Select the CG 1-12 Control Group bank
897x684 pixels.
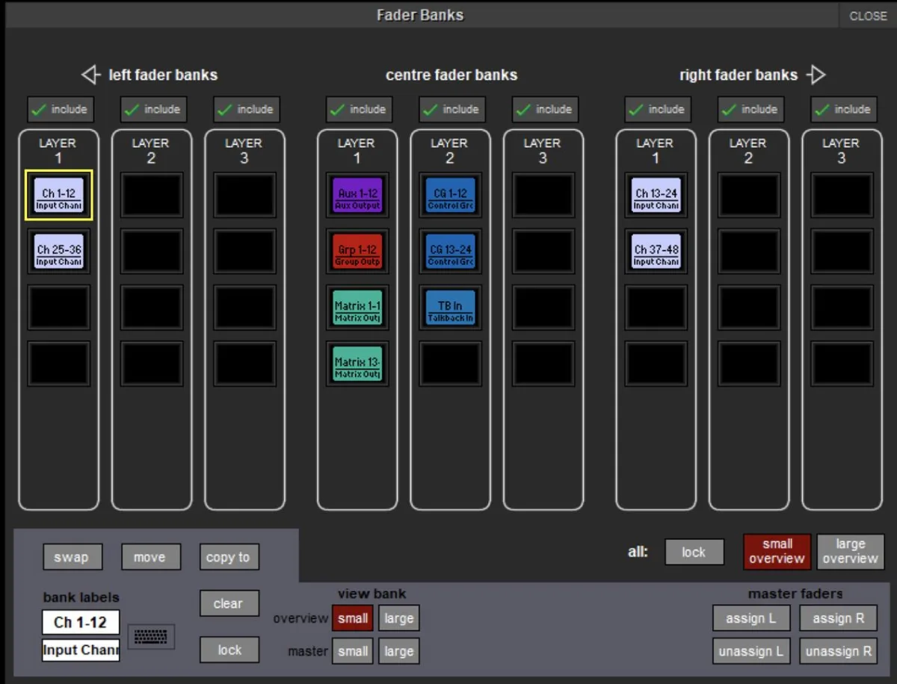point(450,196)
